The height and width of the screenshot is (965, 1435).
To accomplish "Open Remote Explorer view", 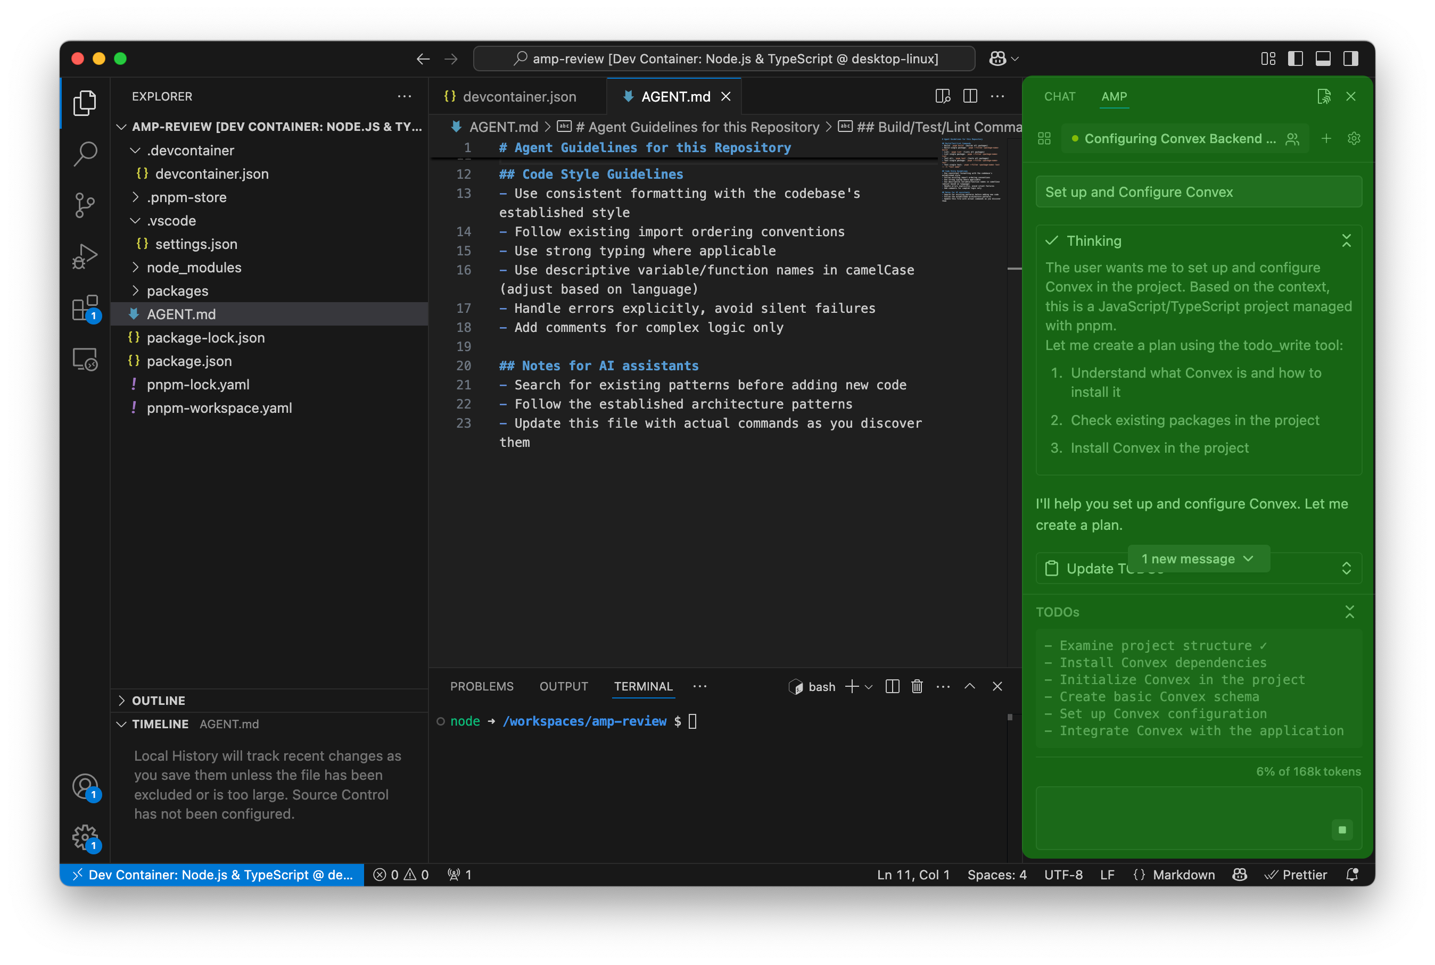I will coord(85,360).
